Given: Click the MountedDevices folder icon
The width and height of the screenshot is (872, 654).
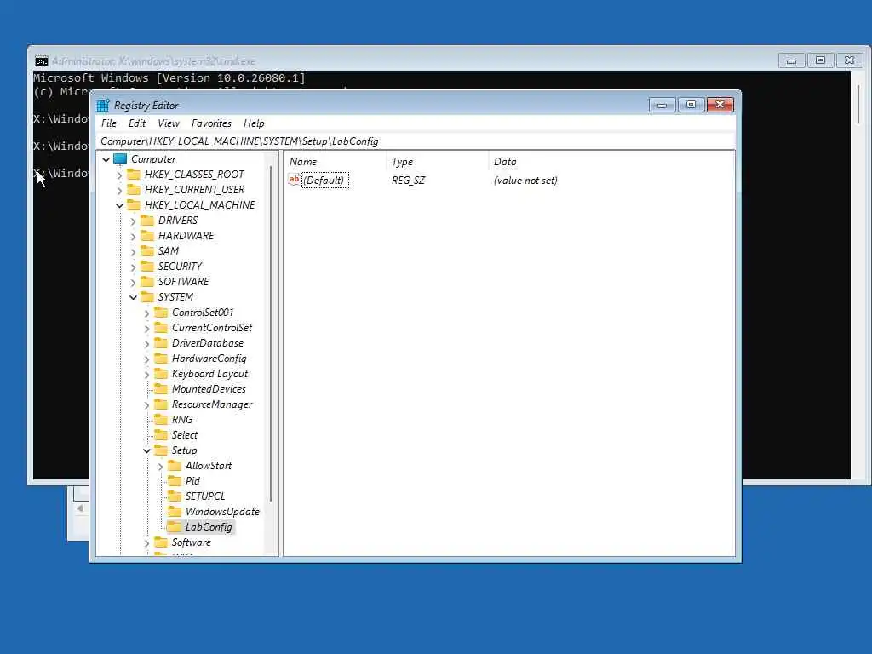Looking at the screenshot, I should coord(161,388).
